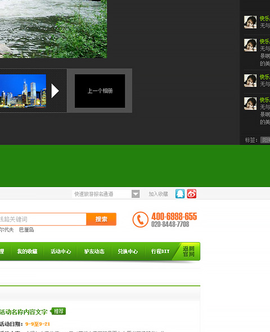
Task: Click the route keyword search input field
Action: (x=43, y=219)
